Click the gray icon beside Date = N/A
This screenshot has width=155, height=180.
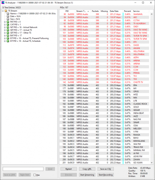point(8,16)
